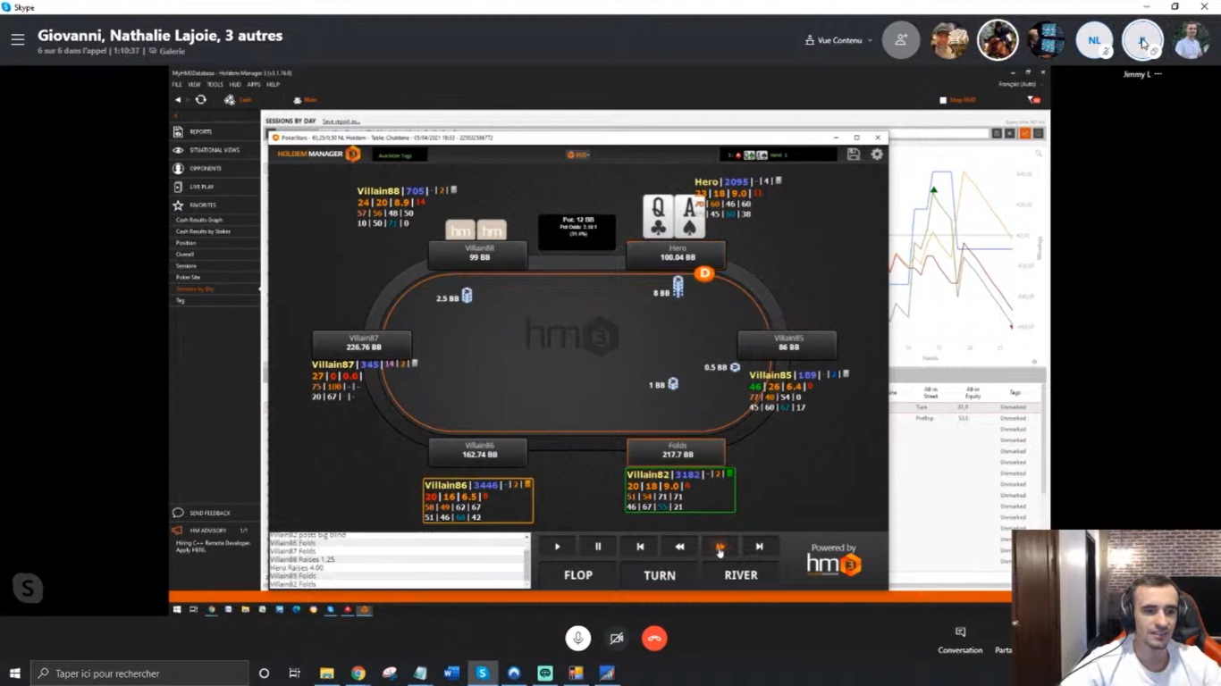
Task: Jump to the RIVER street
Action: coord(740,575)
